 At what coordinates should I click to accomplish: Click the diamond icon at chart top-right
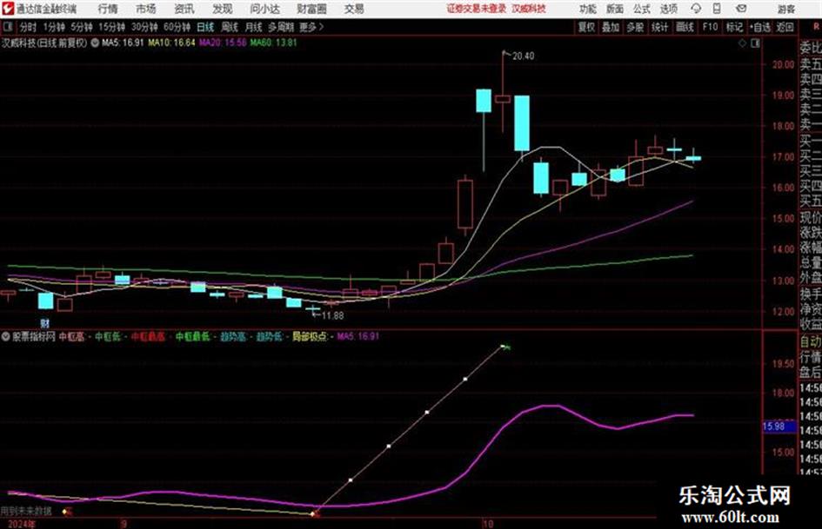tap(742, 43)
